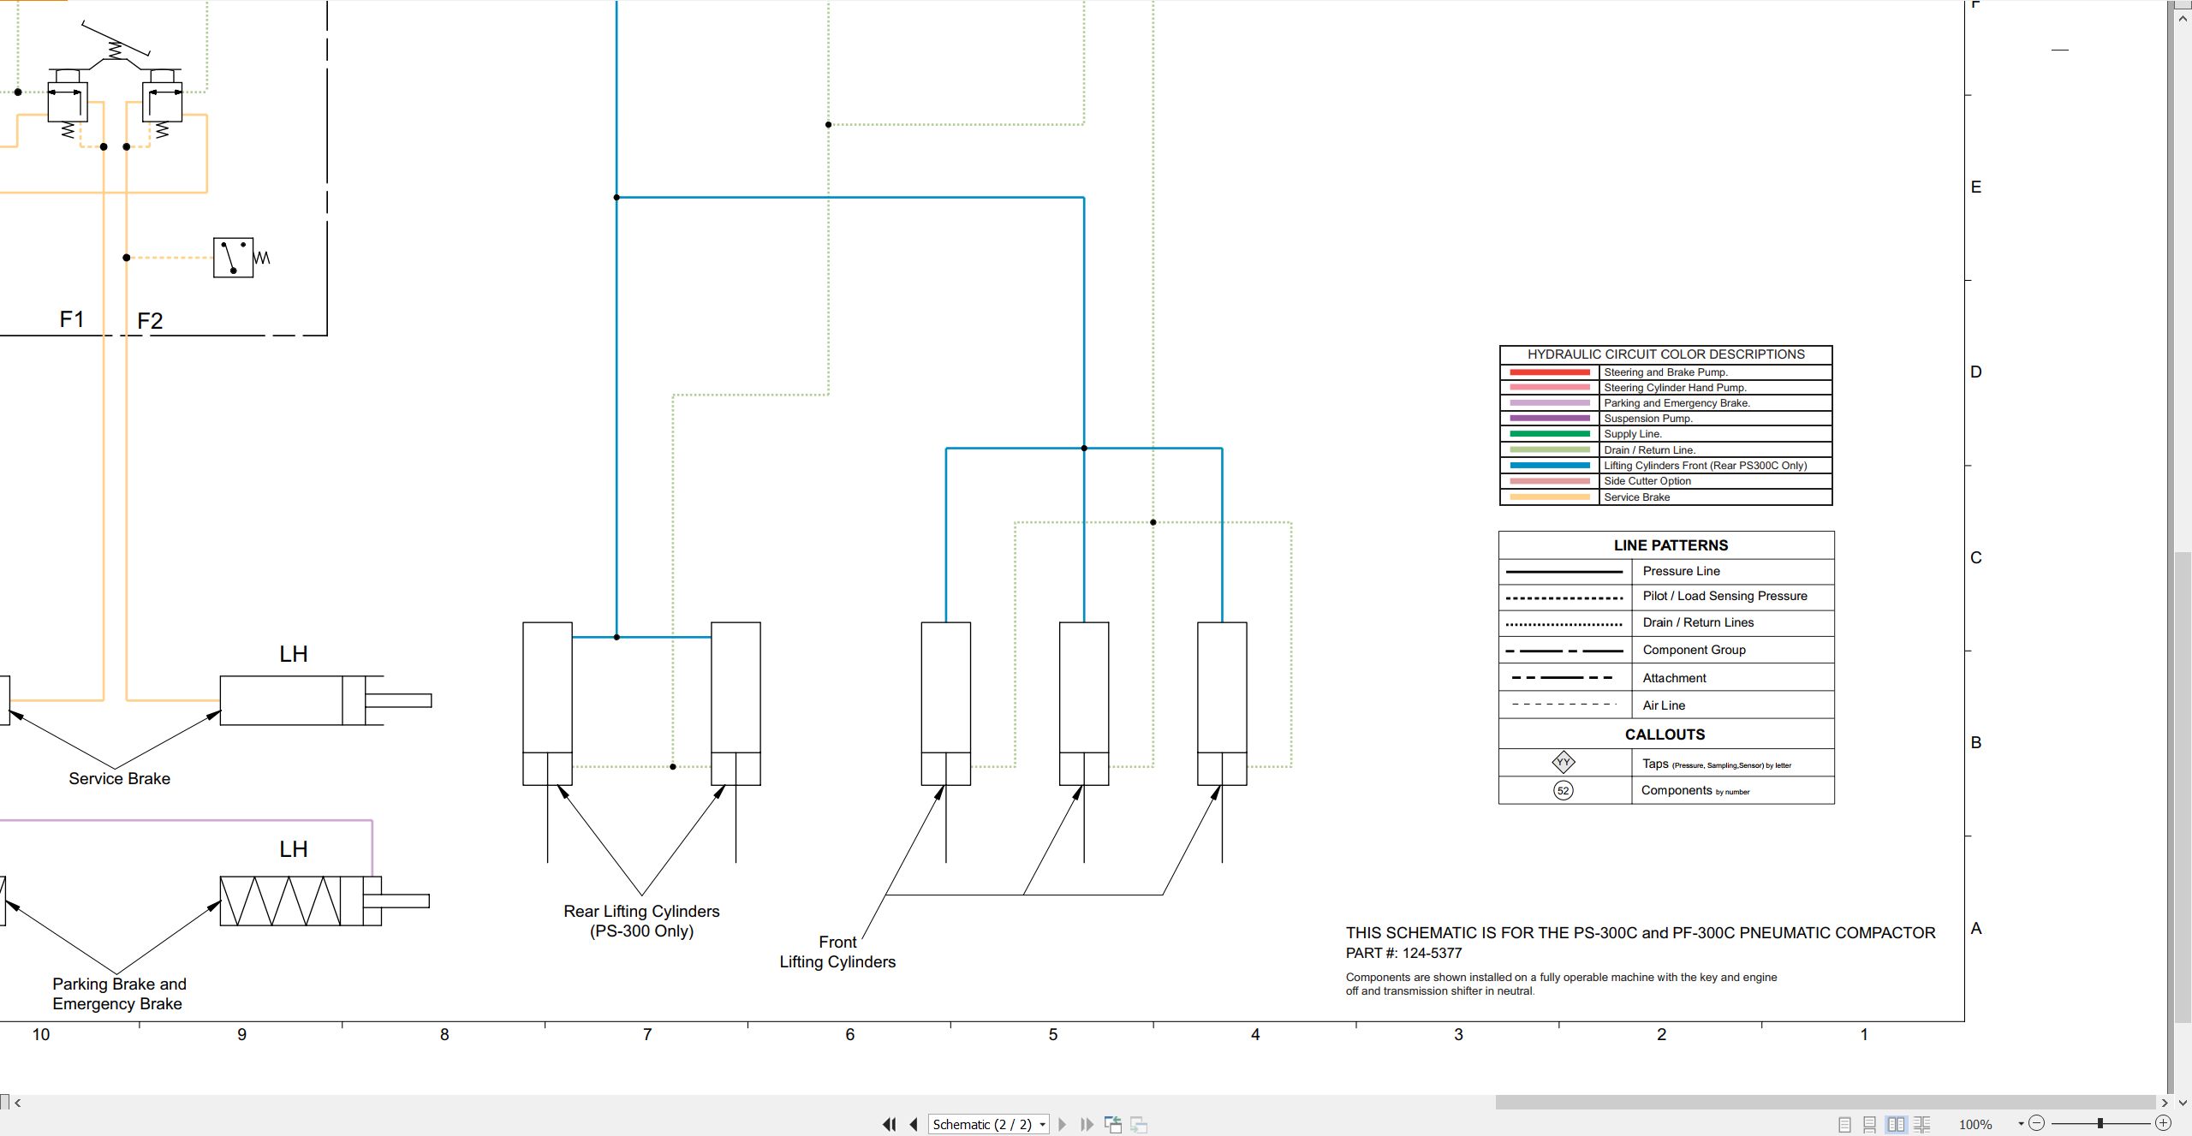Go to the first page
The height and width of the screenshot is (1136, 2192).
[889, 1124]
